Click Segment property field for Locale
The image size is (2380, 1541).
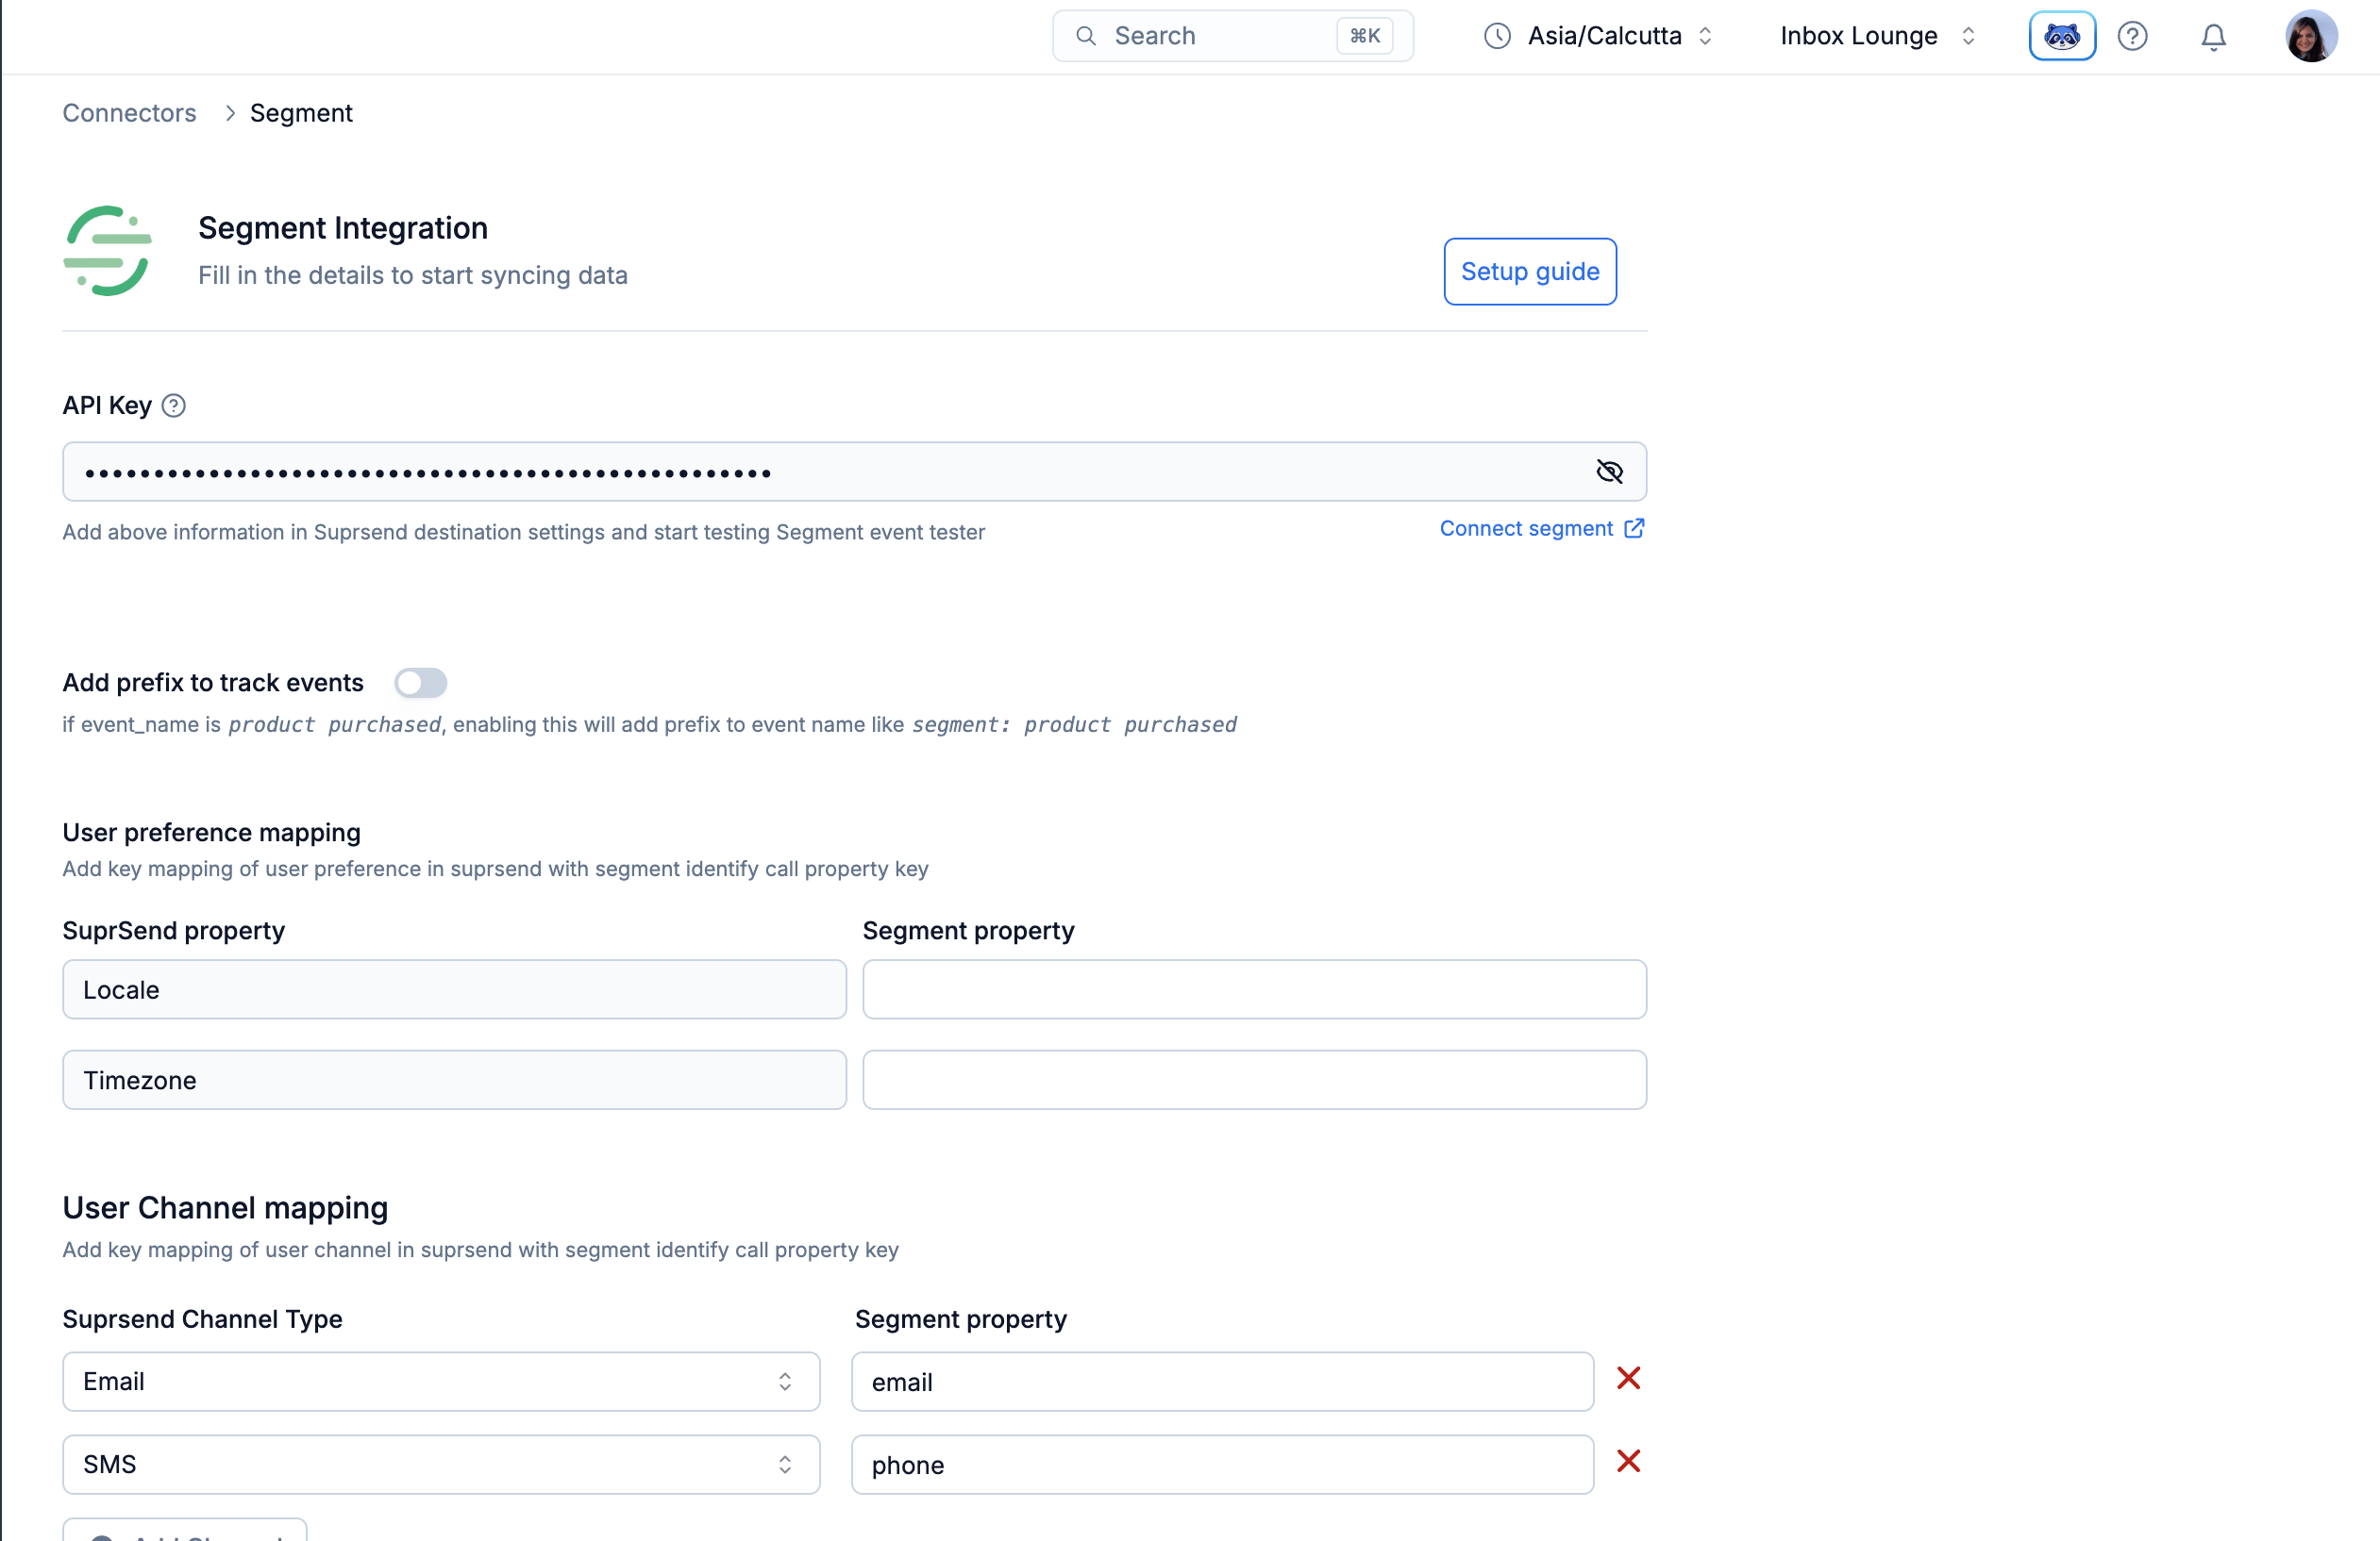coord(1254,989)
